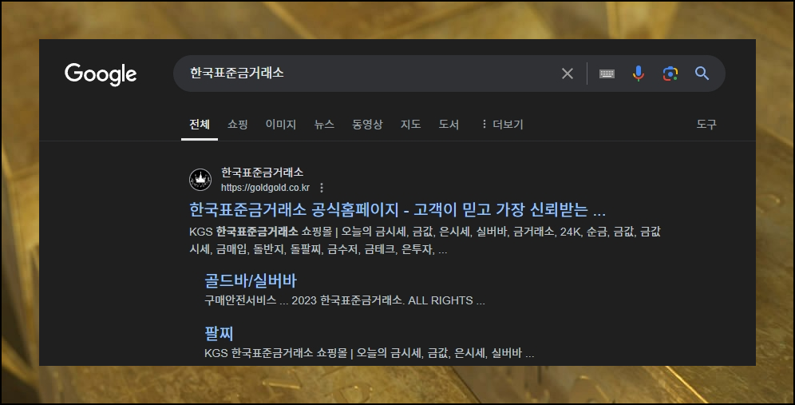
Task: Click the snippet text below the 팔찌 link
Action: [x=369, y=353]
